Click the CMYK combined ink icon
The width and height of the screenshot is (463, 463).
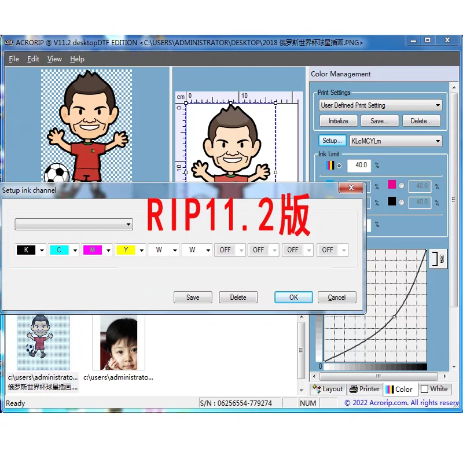pos(330,166)
